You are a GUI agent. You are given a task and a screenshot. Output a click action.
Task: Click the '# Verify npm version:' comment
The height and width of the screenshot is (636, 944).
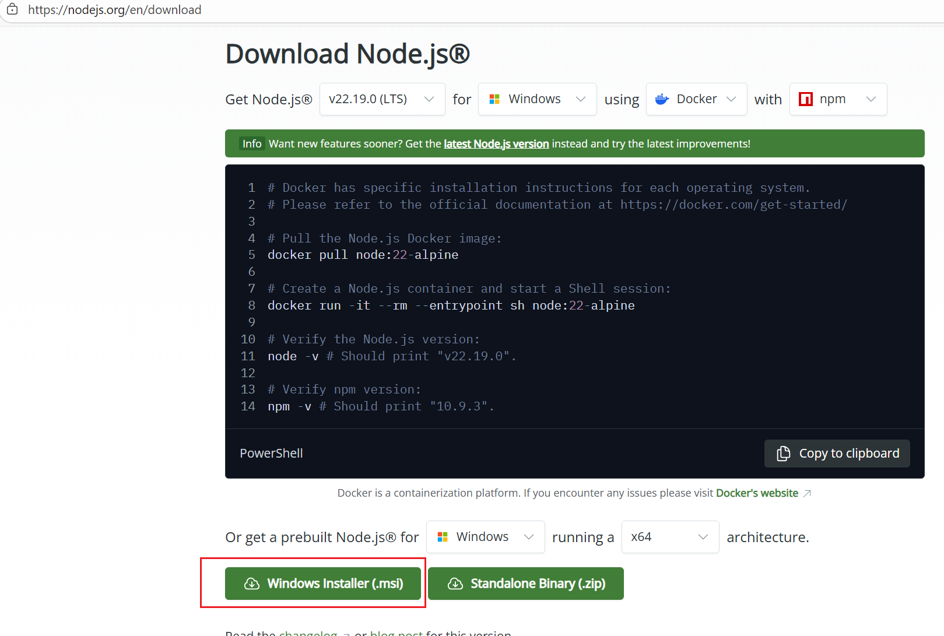pyautogui.click(x=344, y=389)
